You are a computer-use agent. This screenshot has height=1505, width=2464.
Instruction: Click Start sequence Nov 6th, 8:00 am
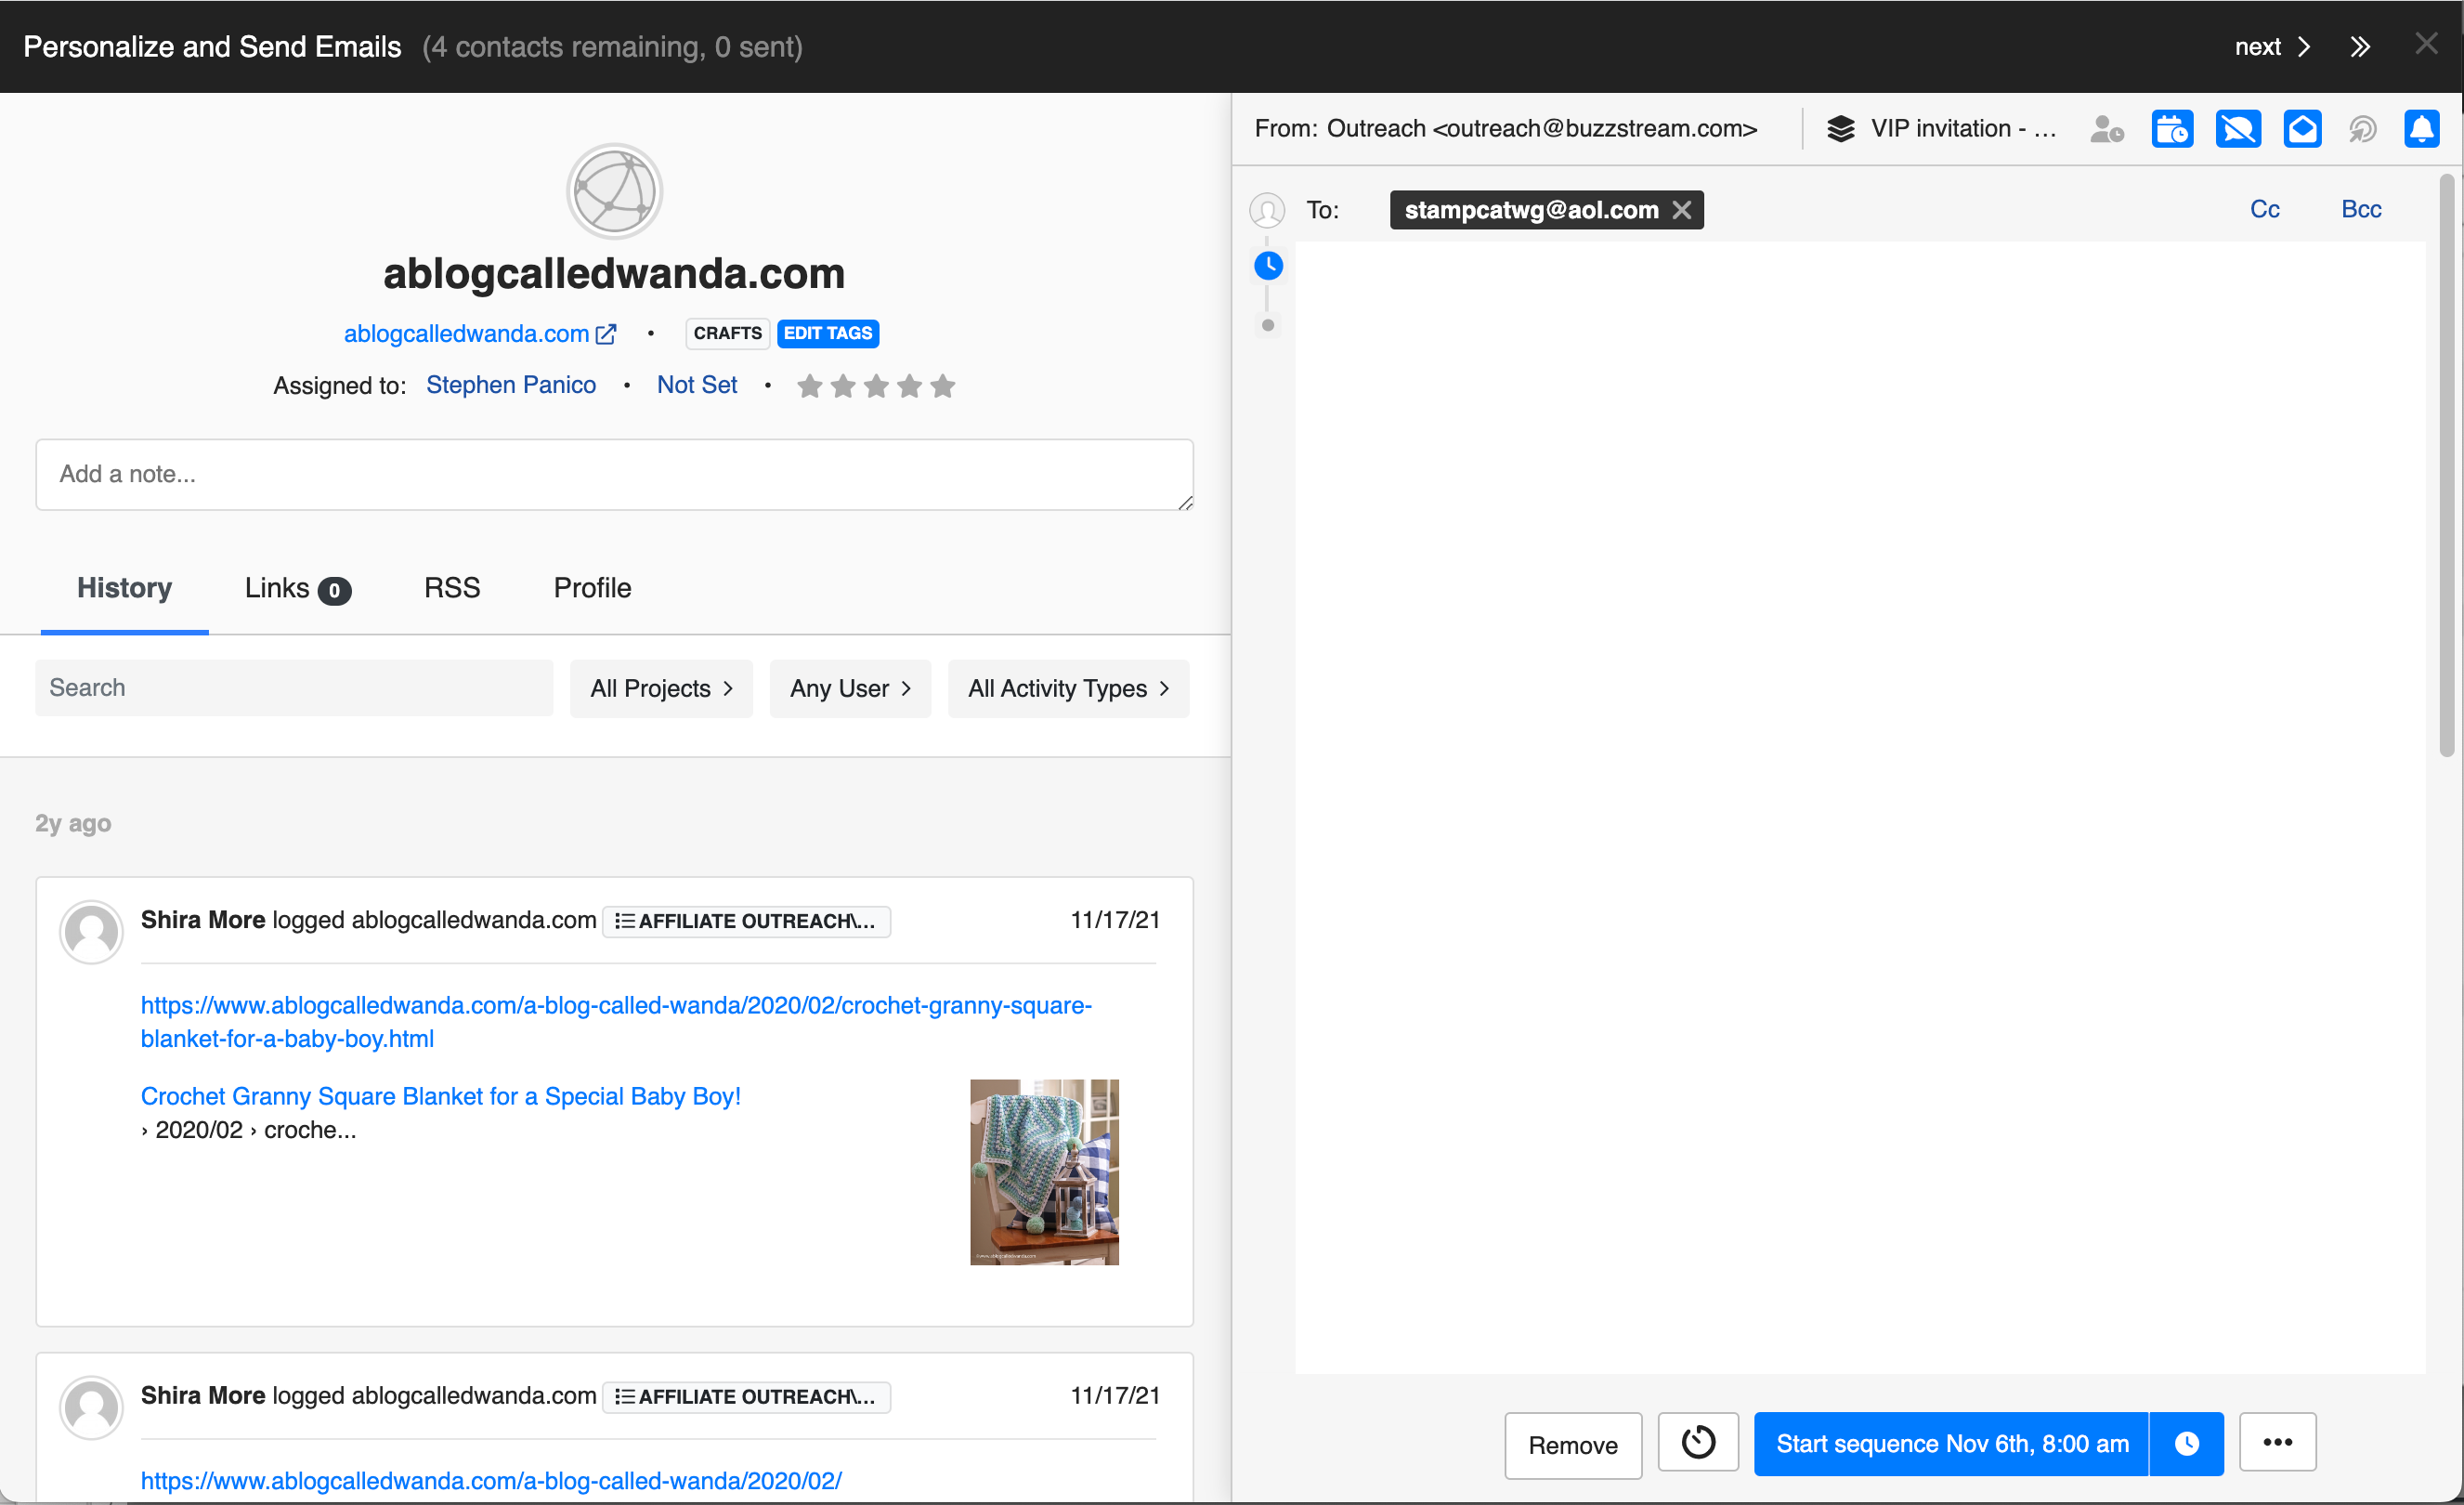[x=1951, y=1443]
